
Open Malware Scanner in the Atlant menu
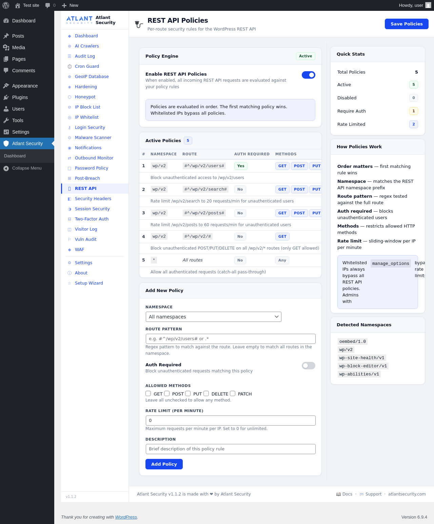93,138
